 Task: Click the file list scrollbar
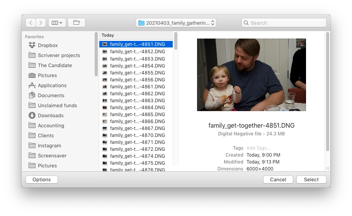pos(176,41)
